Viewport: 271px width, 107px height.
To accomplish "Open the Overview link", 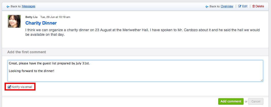I will pos(227,6).
